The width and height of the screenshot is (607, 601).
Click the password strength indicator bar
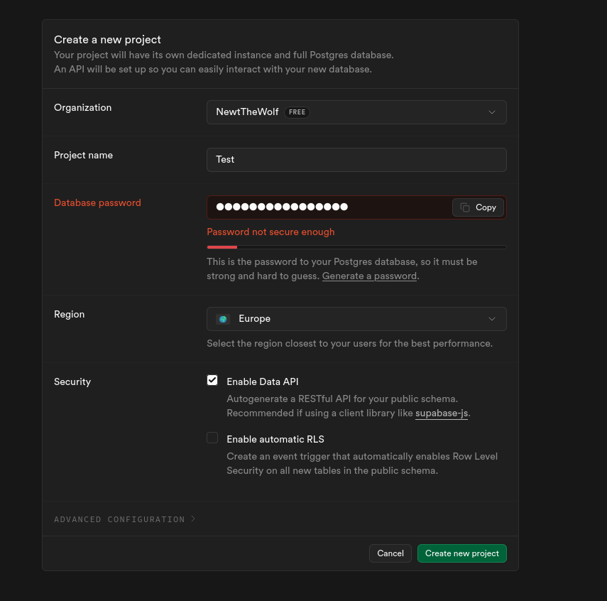point(356,247)
